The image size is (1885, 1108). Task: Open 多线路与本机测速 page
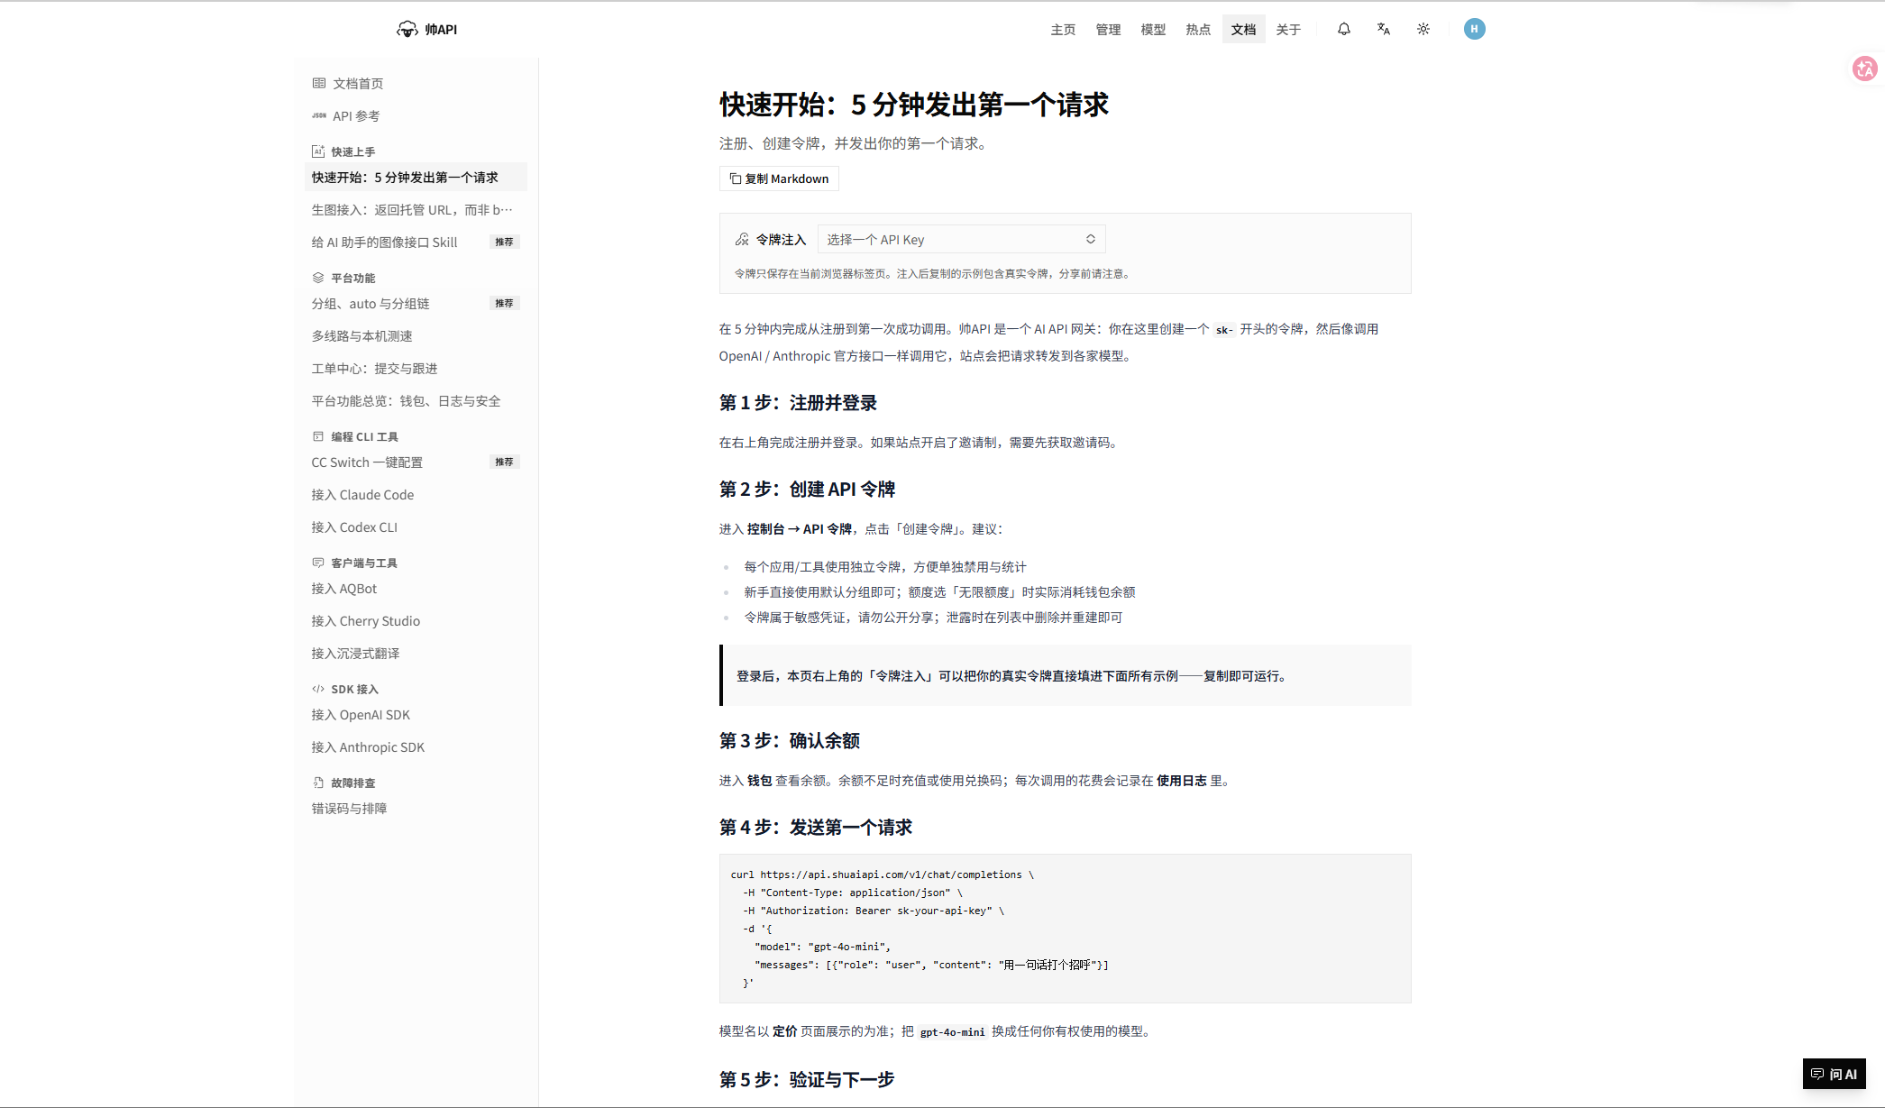pyautogui.click(x=416, y=335)
